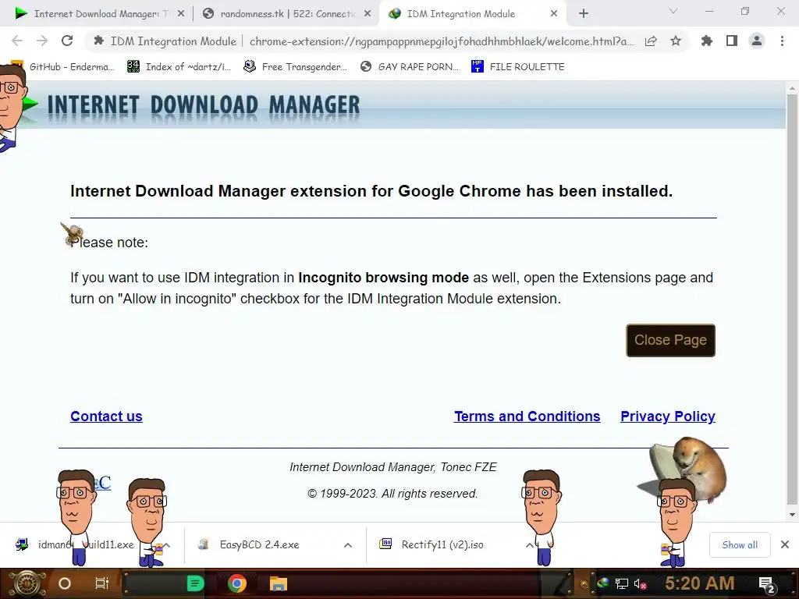This screenshot has height=599, width=799.
Task: Open network status tray icon
Action: point(622,583)
